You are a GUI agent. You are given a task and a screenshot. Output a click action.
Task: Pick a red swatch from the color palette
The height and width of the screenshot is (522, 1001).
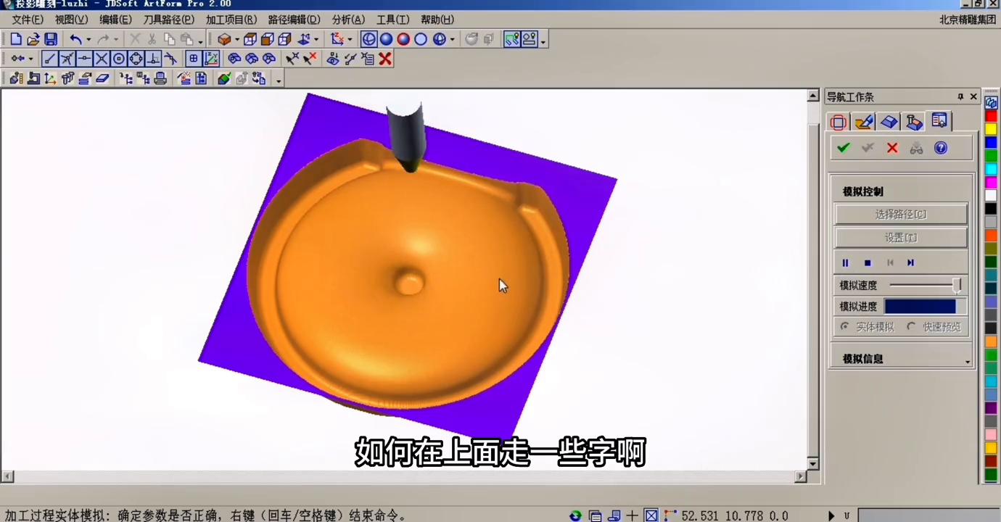click(x=992, y=117)
